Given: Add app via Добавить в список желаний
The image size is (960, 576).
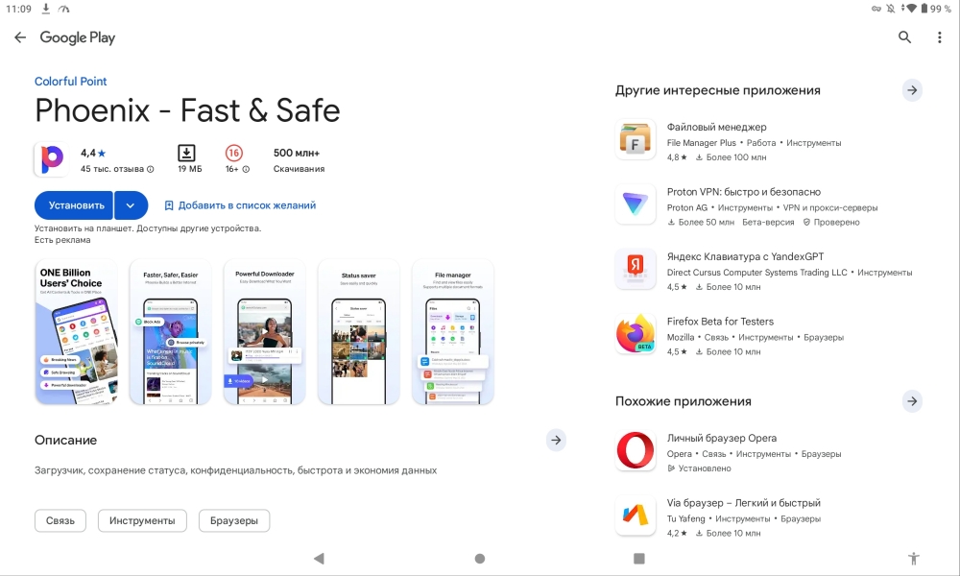Looking at the screenshot, I should coord(240,205).
